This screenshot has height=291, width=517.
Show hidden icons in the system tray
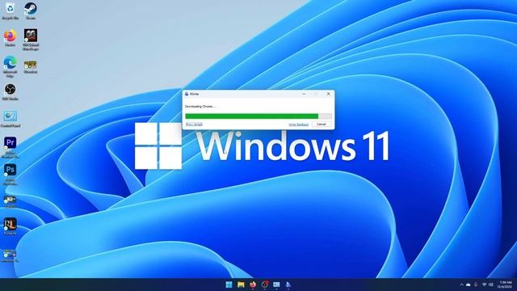tap(461, 285)
